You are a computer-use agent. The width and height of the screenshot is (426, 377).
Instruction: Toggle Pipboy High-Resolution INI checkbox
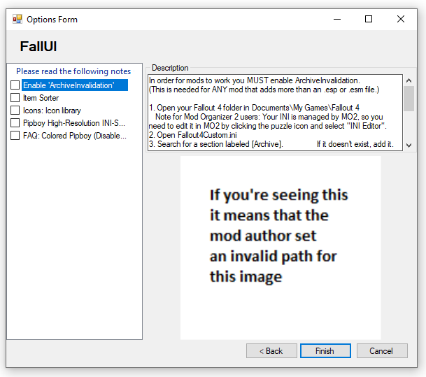click(15, 123)
